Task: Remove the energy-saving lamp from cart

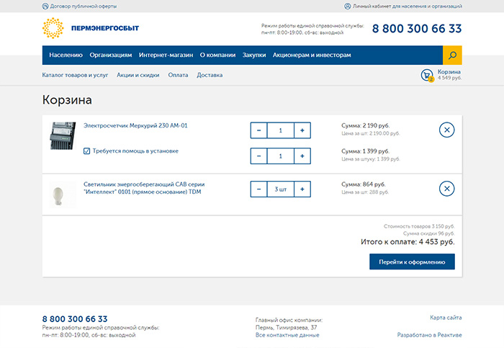Action: pos(446,189)
